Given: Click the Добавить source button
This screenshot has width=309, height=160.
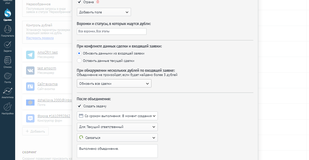Looking at the screenshot, I should pyautogui.click(x=36, y=131).
